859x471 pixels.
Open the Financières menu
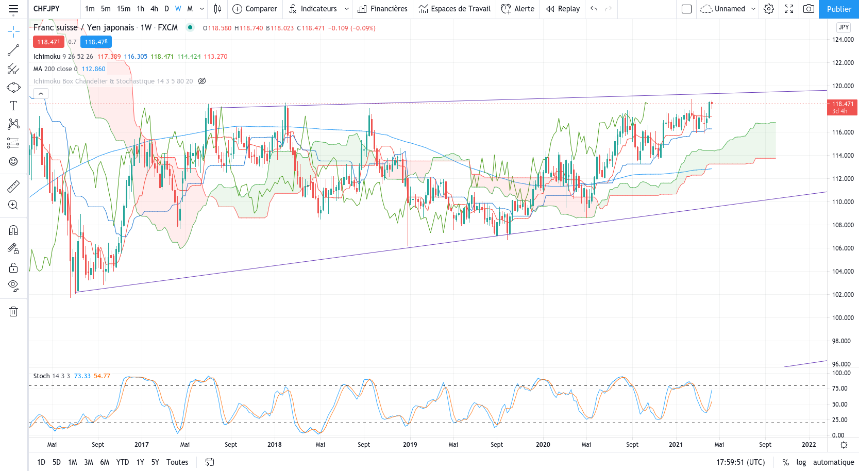tap(382, 9)
